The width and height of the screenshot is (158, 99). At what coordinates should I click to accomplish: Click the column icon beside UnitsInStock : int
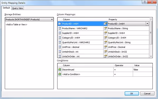click(x=59, y=52)
